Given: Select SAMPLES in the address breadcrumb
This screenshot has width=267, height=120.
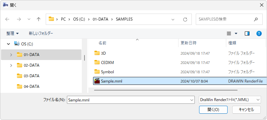Looking at the screenshot, I should pos(124,19).
